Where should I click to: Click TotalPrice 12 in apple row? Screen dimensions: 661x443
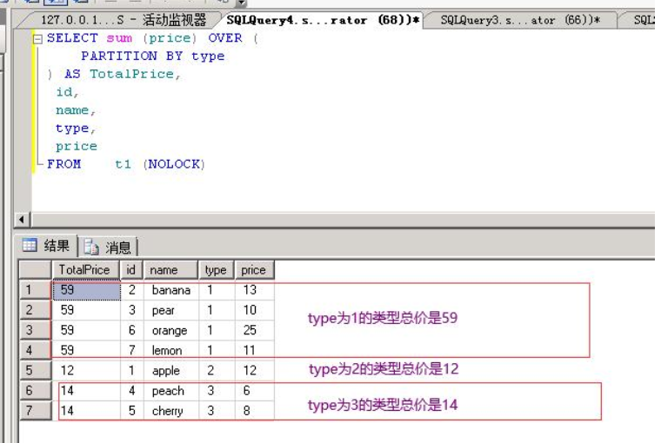pyautogui.click(x=86, y=371)
